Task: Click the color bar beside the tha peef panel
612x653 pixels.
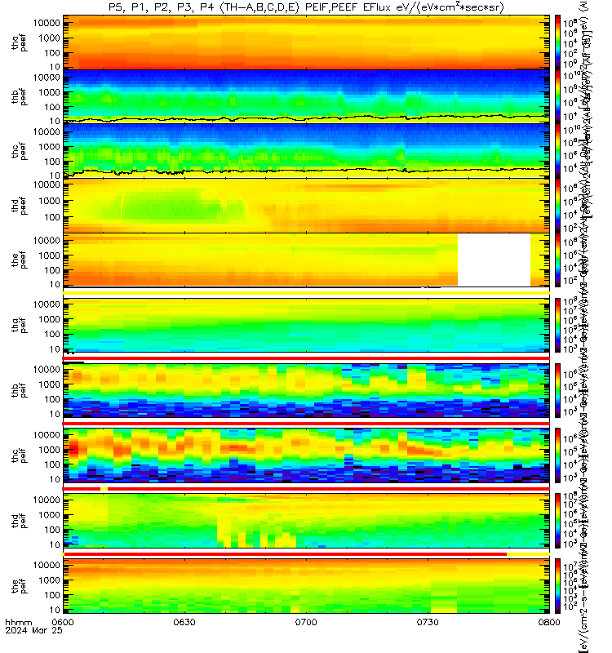Action: (557, 42)
